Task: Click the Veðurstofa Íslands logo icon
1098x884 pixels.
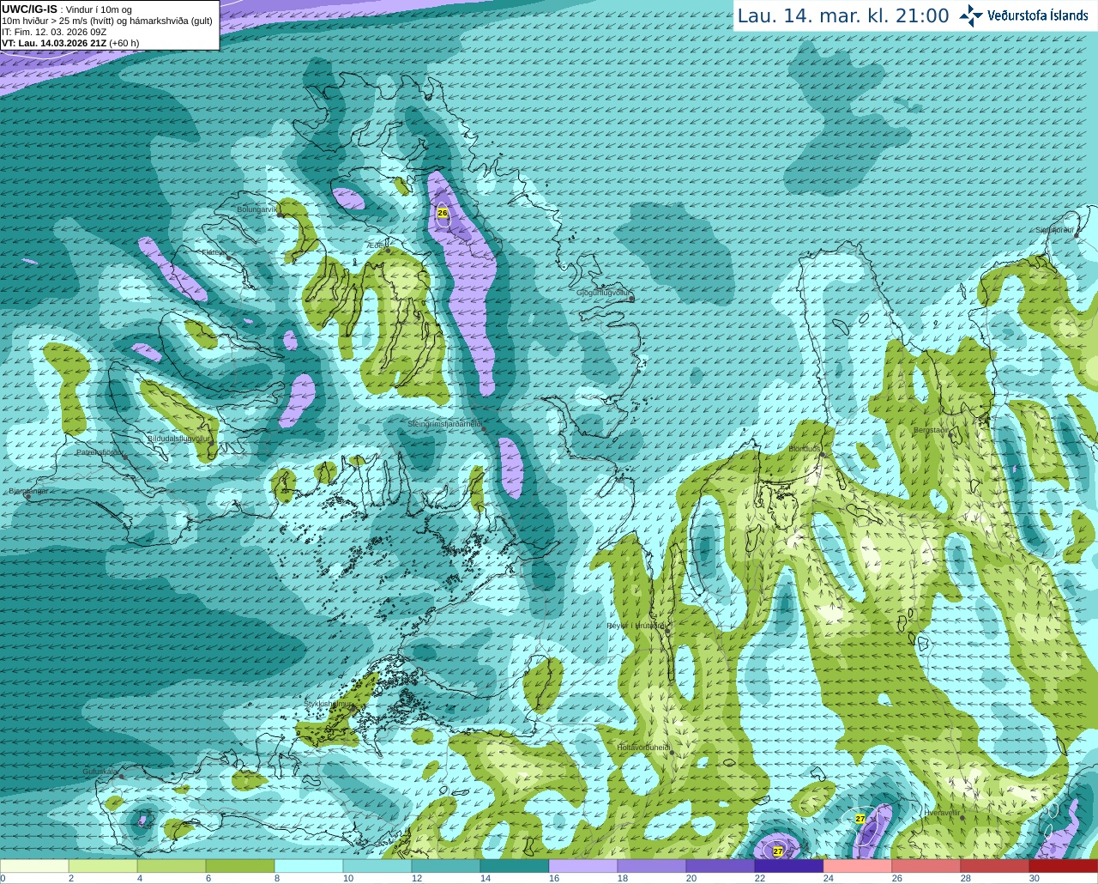Action: pyautogui.click(x=971, y=15)
